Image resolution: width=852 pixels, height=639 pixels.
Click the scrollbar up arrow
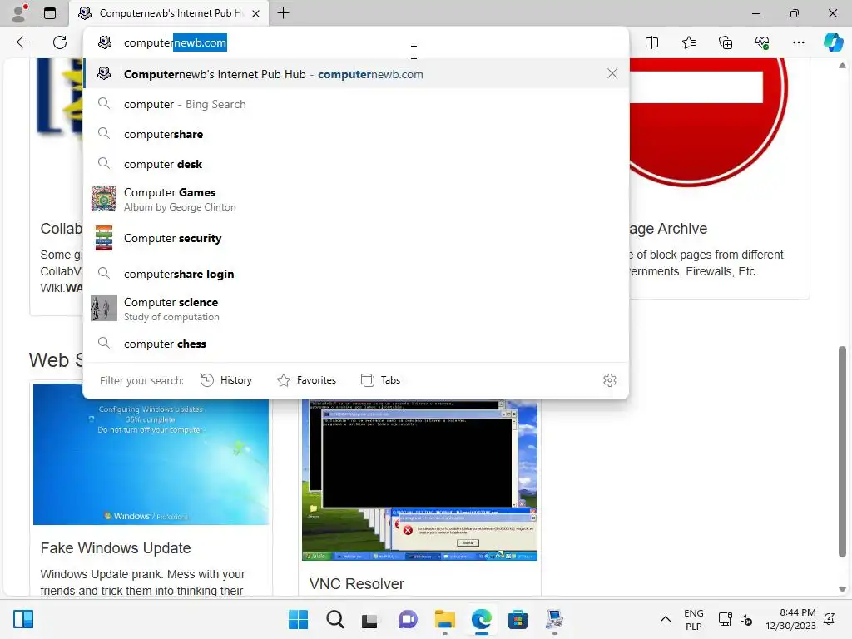click(x=842, y=65)
